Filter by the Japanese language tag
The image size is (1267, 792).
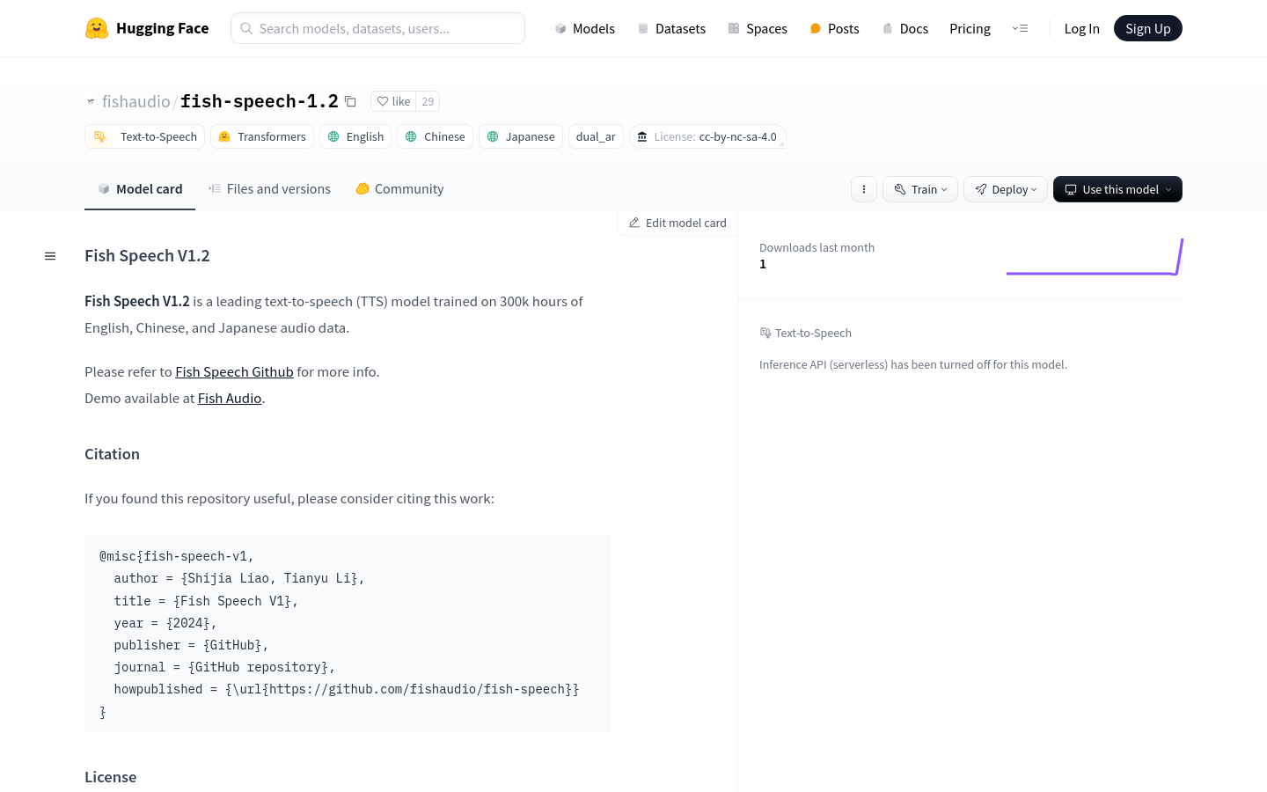(521, 136)
